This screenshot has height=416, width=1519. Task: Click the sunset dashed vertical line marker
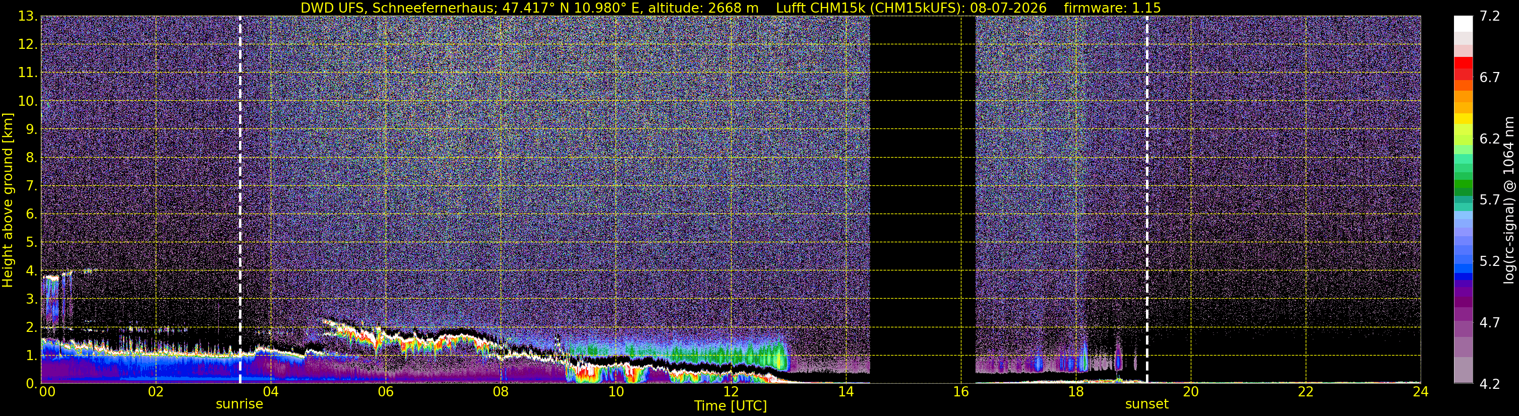[x=1147, y=200]
